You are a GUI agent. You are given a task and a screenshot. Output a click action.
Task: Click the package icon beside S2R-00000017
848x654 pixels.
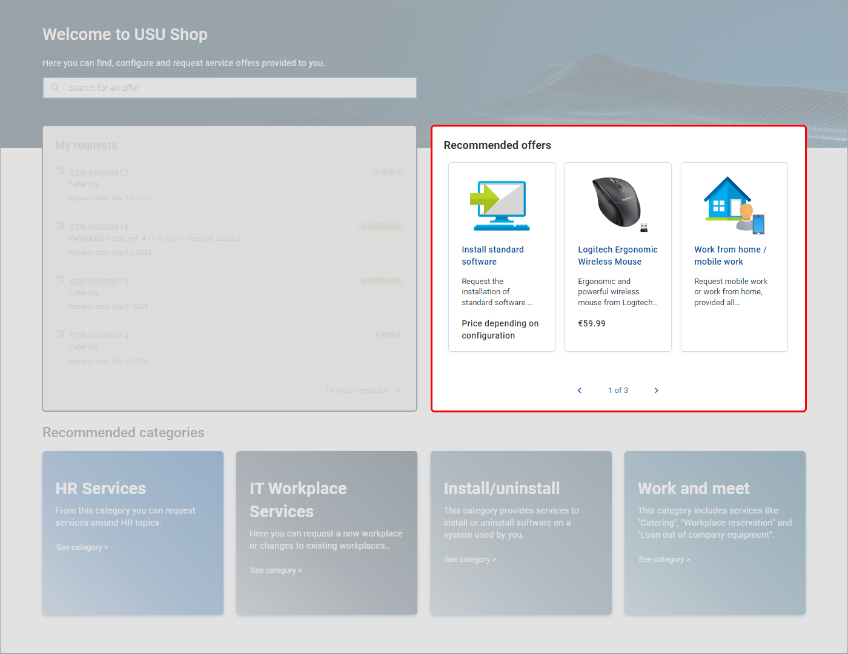tap(60, 171)
